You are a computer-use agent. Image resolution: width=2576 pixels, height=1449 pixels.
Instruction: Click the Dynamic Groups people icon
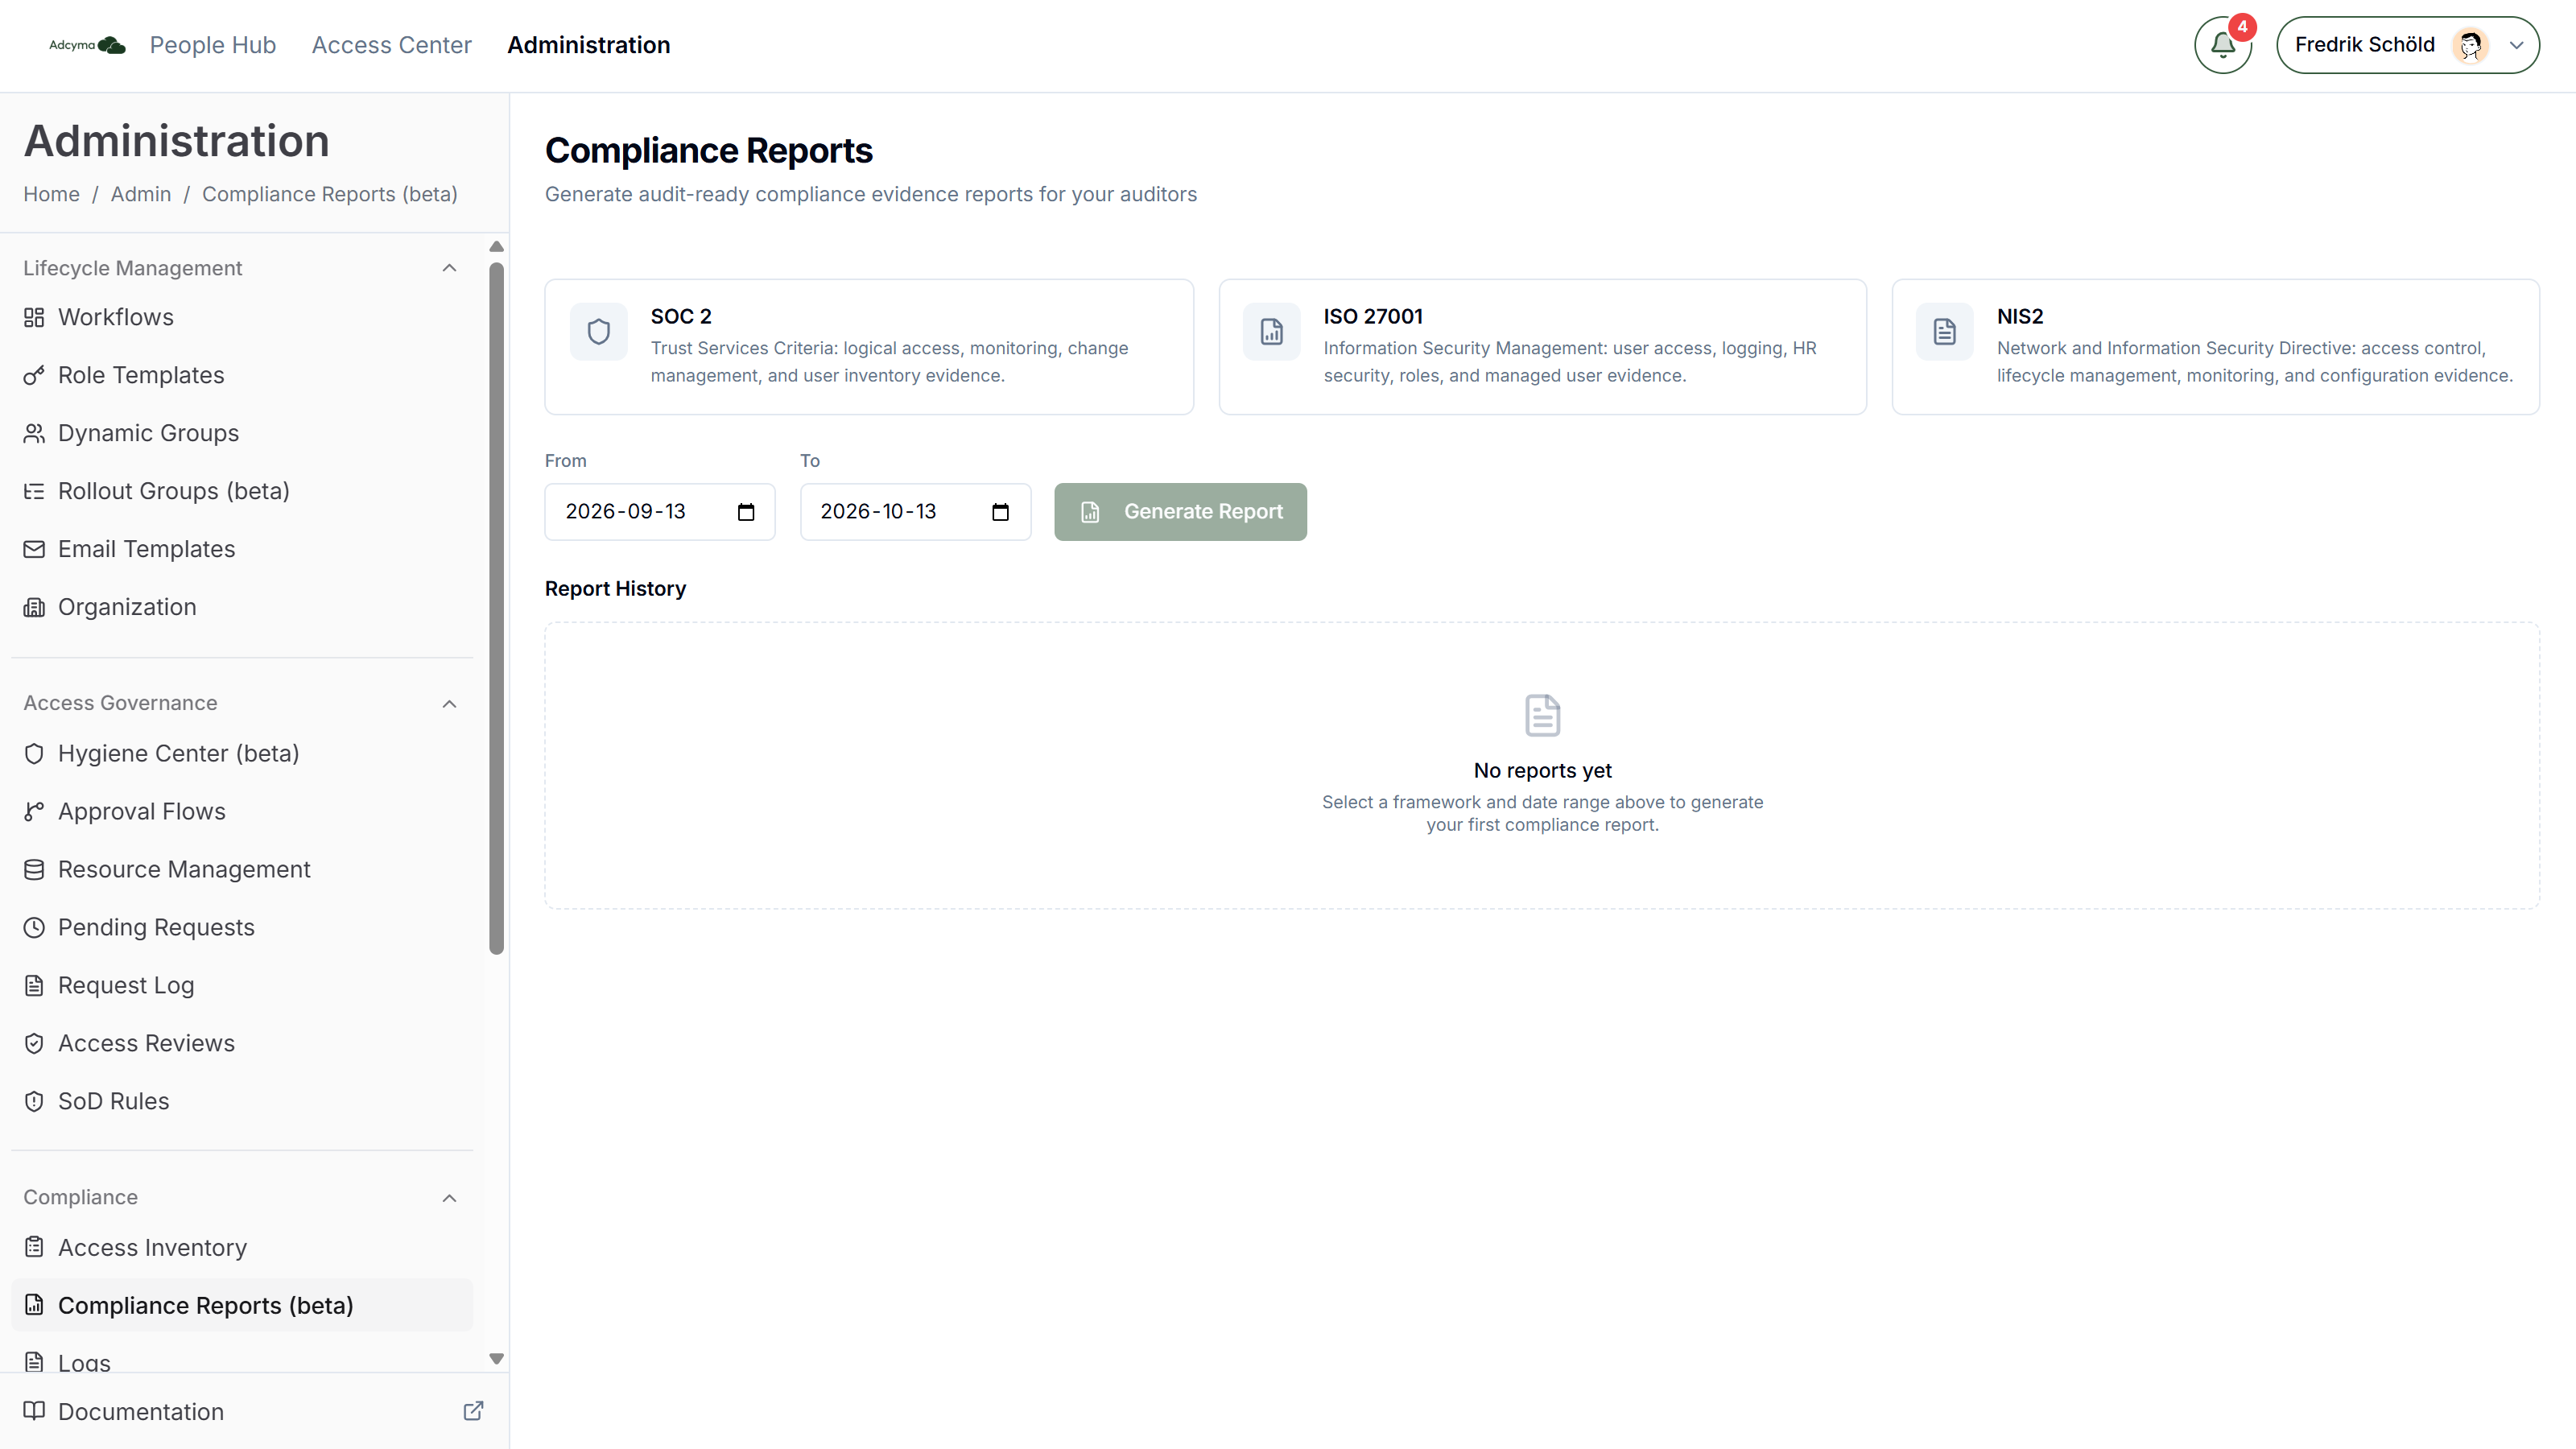(34, 433)
